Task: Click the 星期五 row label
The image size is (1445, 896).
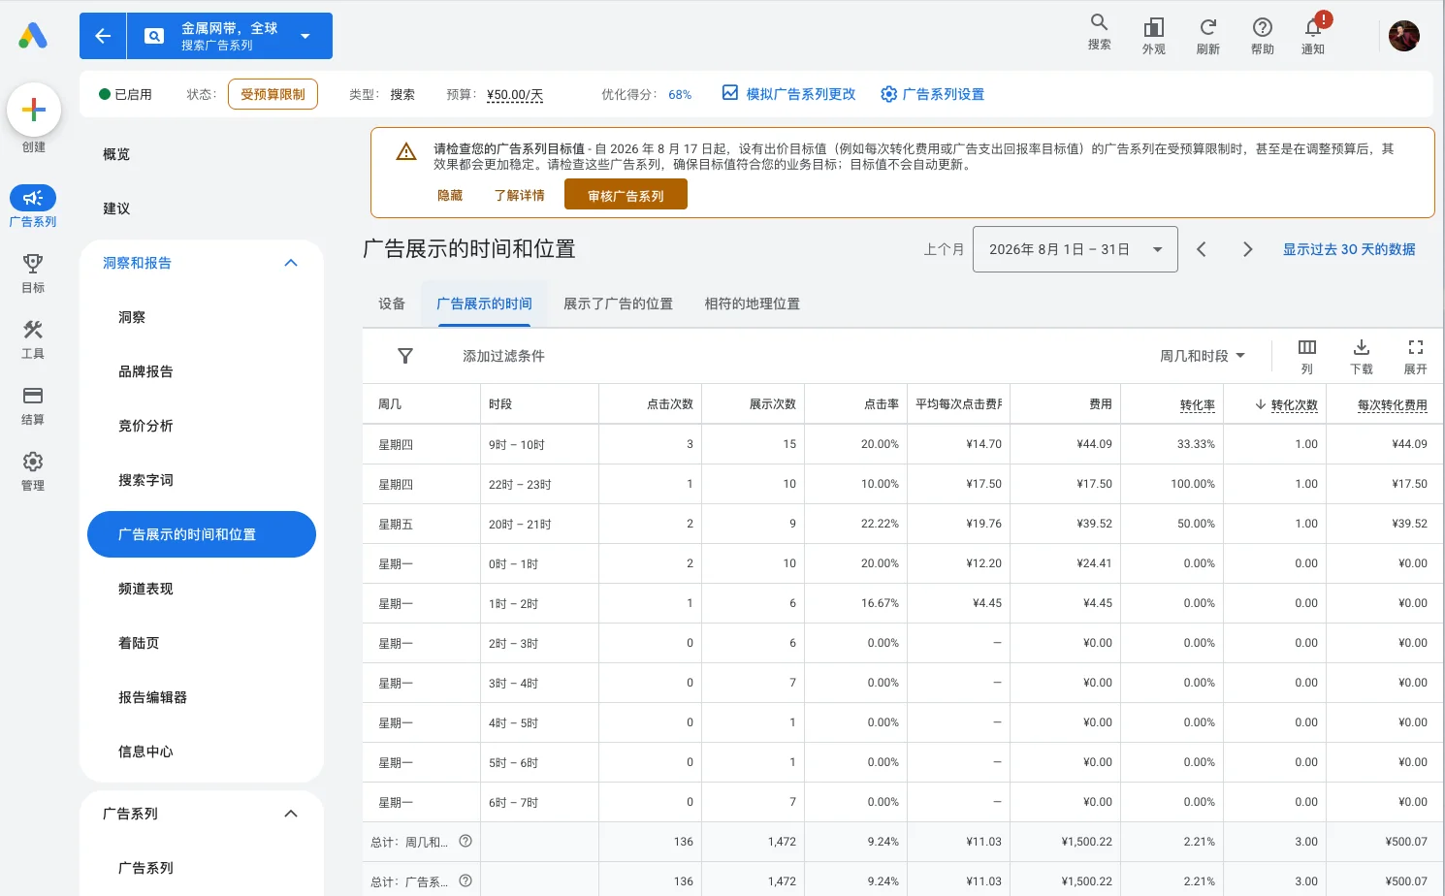Action: tap(396, 524)
